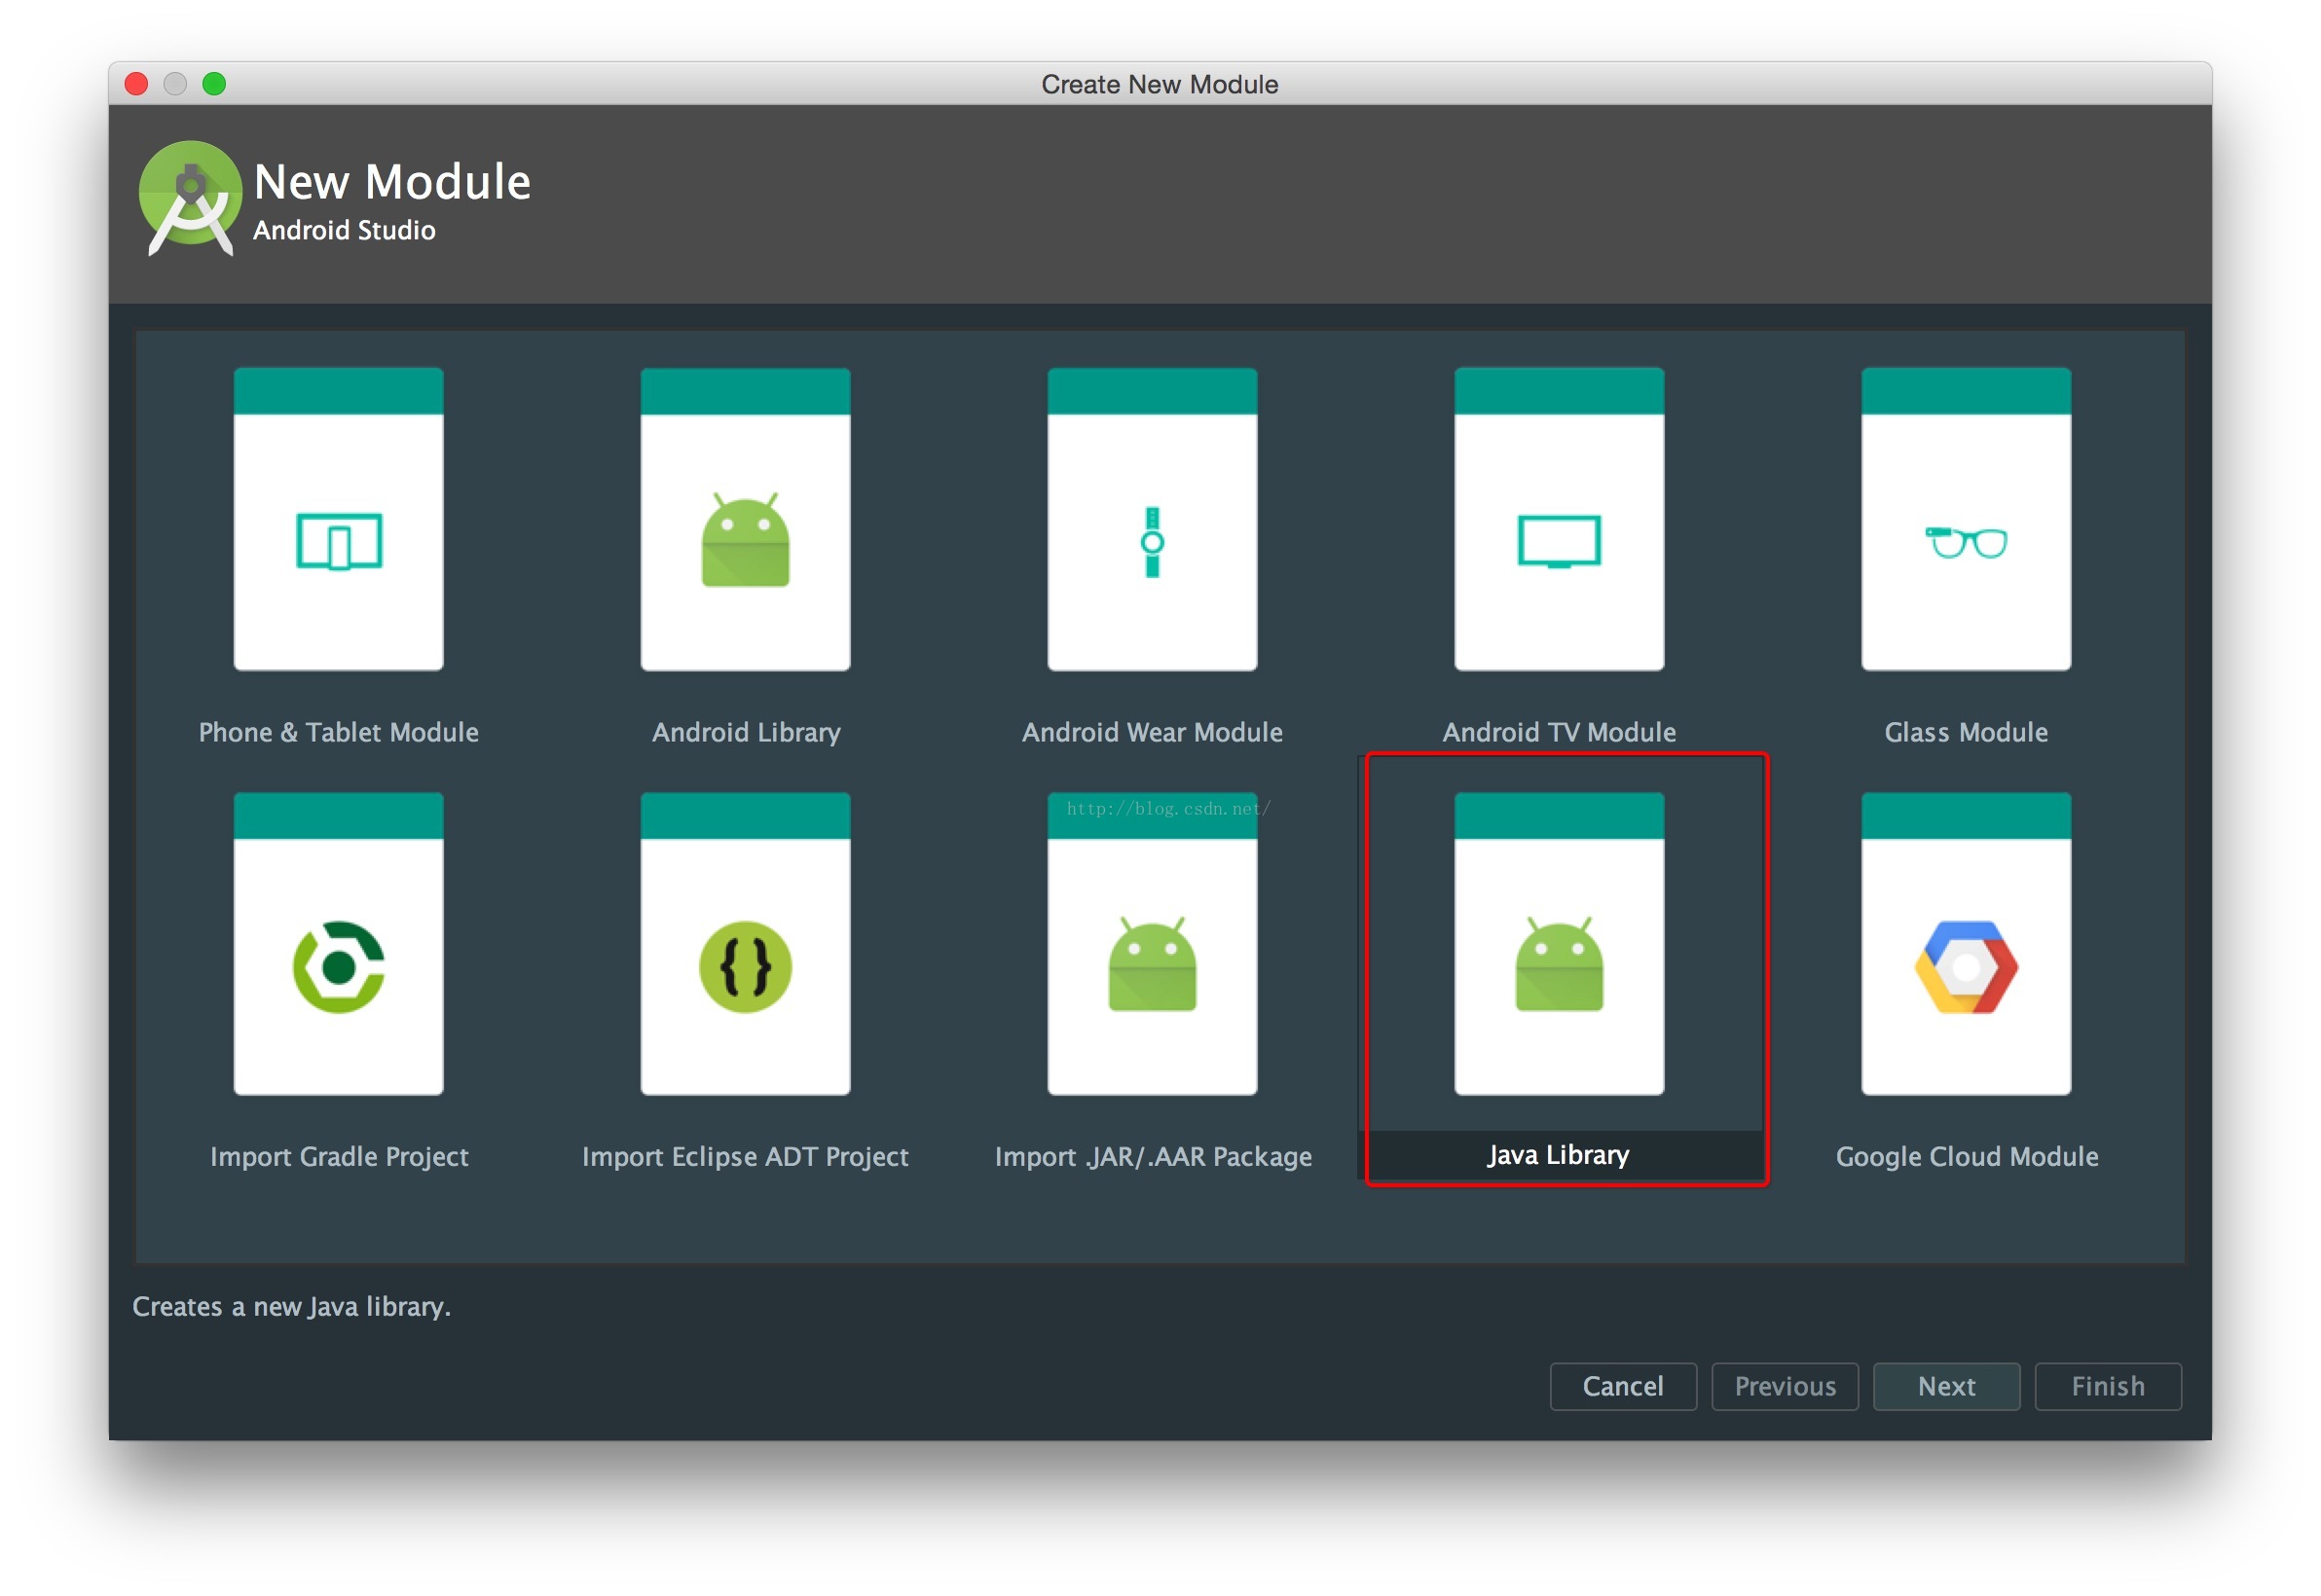This screenshot has width=2321, height=1596.
Task: Choose the Import .JAR/.AAR Package icon
Action: (x=1152, y=966)
